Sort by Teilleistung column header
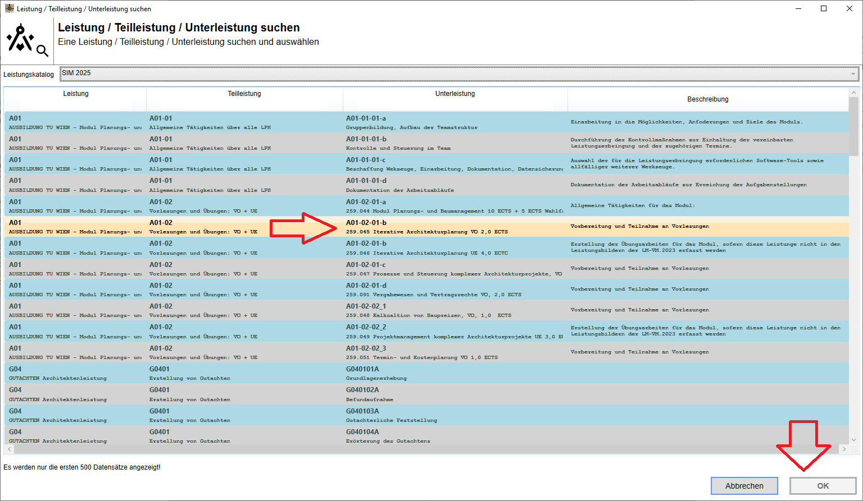The width and height of the screenshot is (863, 501). (244, 94)
